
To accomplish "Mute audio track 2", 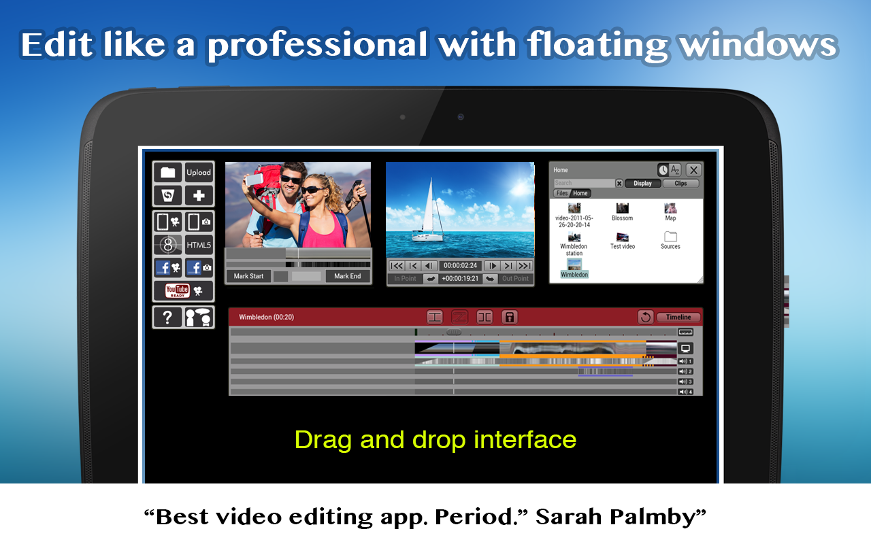I will click(685, 372).
